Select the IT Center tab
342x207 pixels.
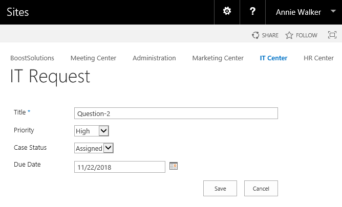click(273, 58)
